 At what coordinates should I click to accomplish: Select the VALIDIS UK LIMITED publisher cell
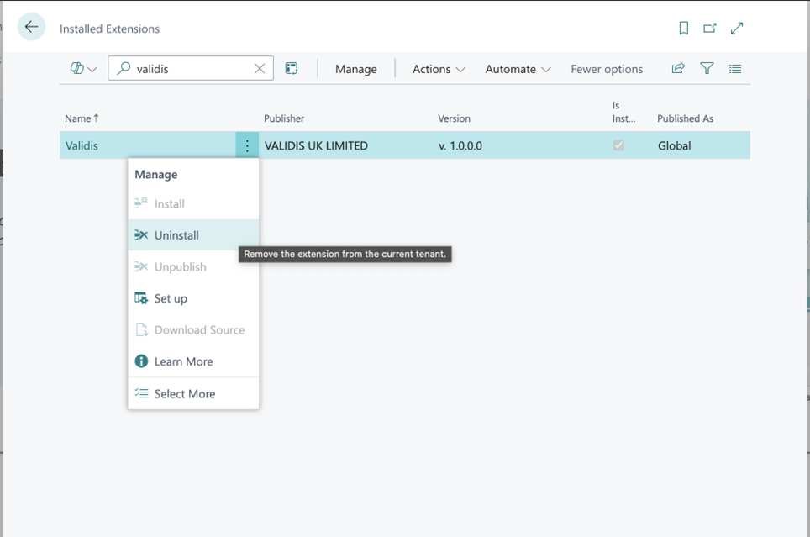tap(316, 145)
